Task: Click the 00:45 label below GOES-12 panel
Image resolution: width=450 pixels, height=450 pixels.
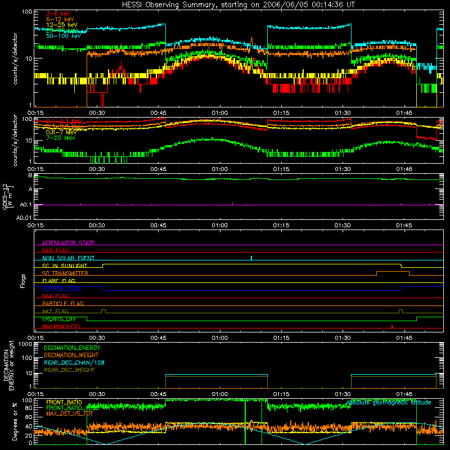Action: tap(159, 226)
